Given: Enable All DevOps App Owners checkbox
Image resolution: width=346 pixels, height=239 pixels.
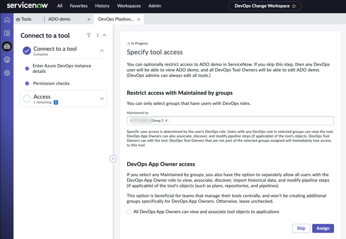Looking at the screenshot, I should click(129, 212).
